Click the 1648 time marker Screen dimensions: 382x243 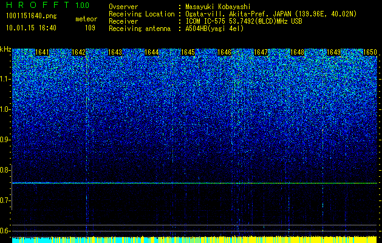pos(298,52)
